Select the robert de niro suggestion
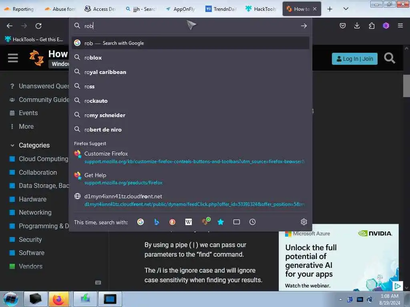This screenshot has width=410, height=307. (190, 129)
